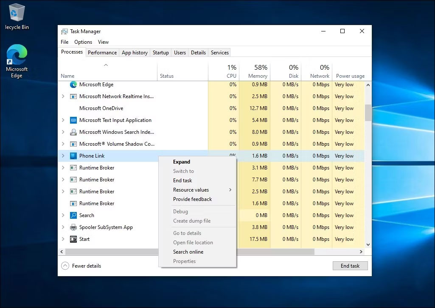Collapse to Fewer details view

click(x=82, y=266)
